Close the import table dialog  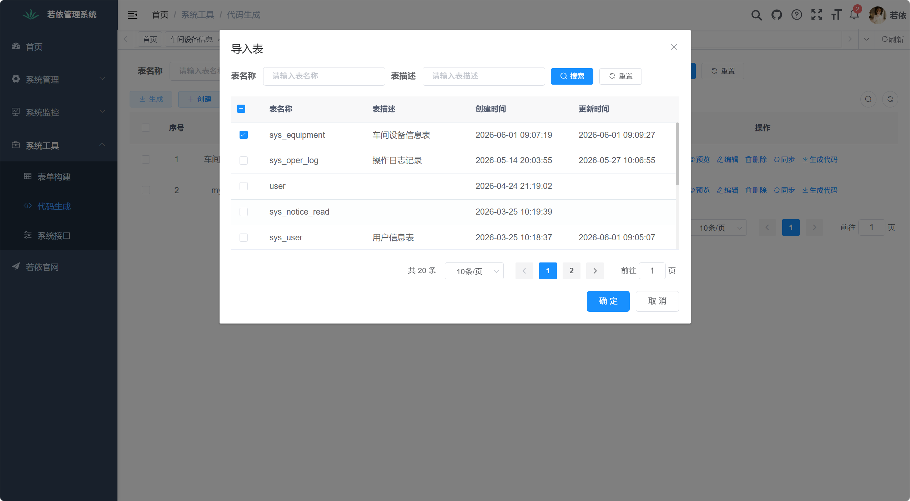674,47
